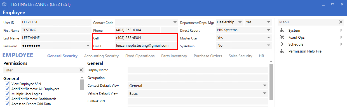Switch to Fixed Operations tab

pyautogui.click(x=140, y=56)
